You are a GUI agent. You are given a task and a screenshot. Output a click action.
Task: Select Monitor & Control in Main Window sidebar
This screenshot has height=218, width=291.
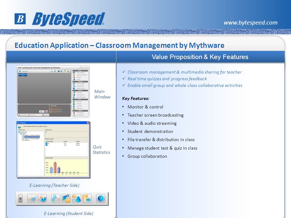pyautogui.click(x=79, y=84)
